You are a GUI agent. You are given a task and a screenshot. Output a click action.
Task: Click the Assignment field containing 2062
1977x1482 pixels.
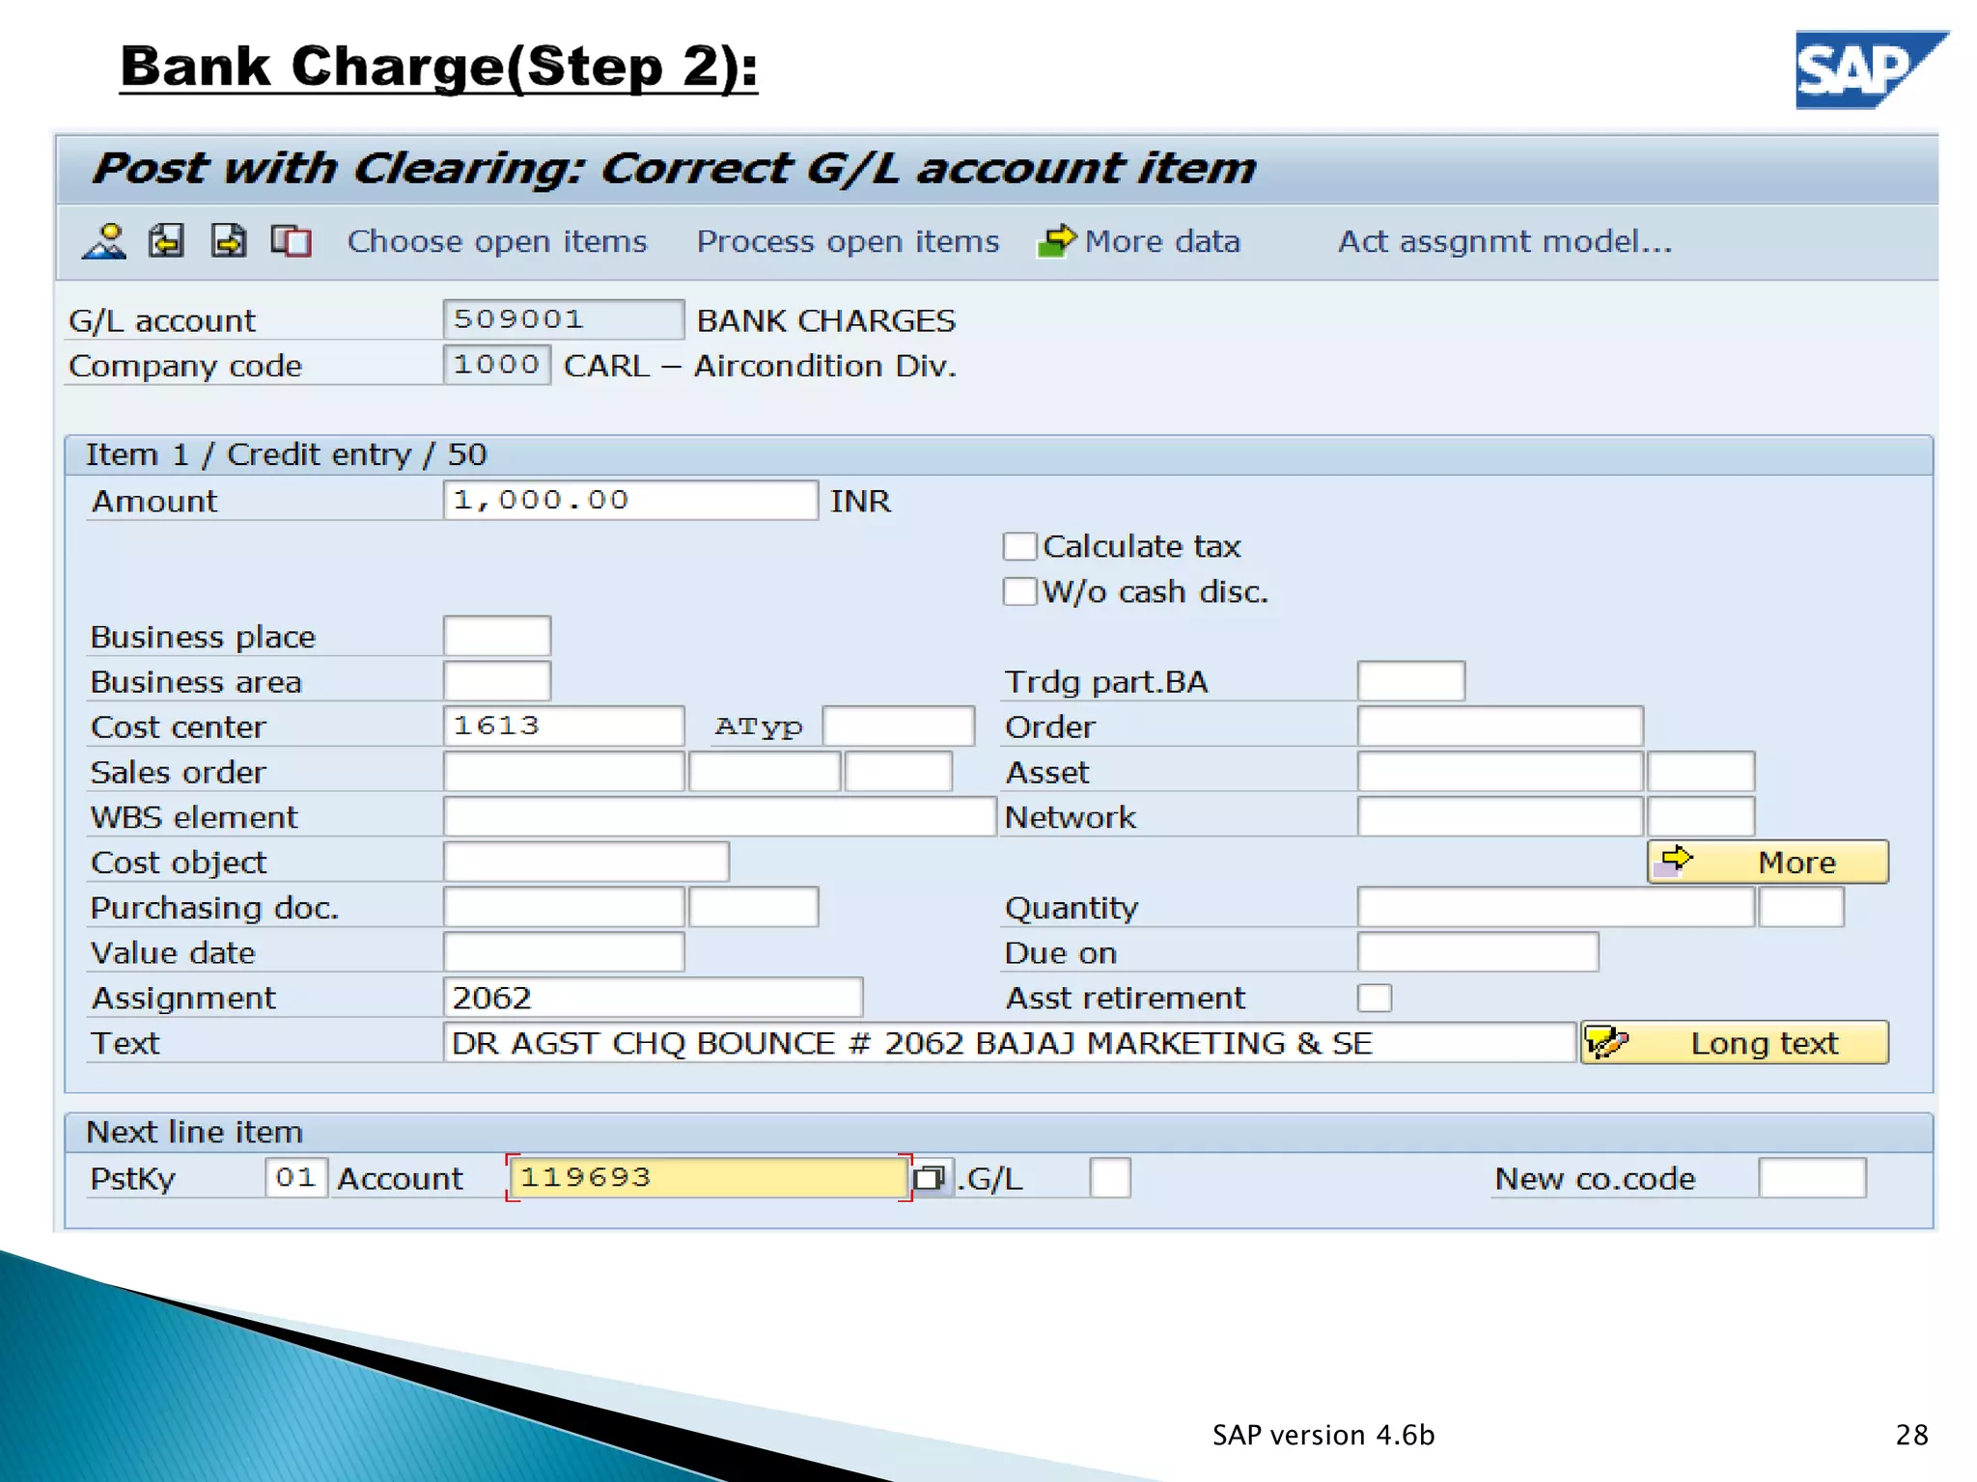[x=653, y=998]
